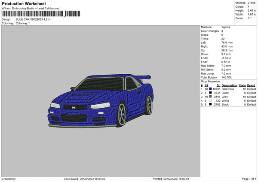Click the Code column header
258x182 pixels.
pos(242,85)
